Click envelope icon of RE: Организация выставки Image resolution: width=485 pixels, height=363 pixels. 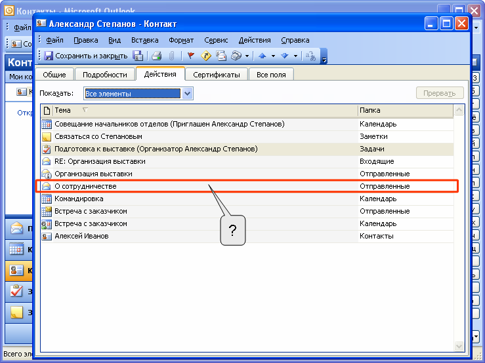[47, 161]
